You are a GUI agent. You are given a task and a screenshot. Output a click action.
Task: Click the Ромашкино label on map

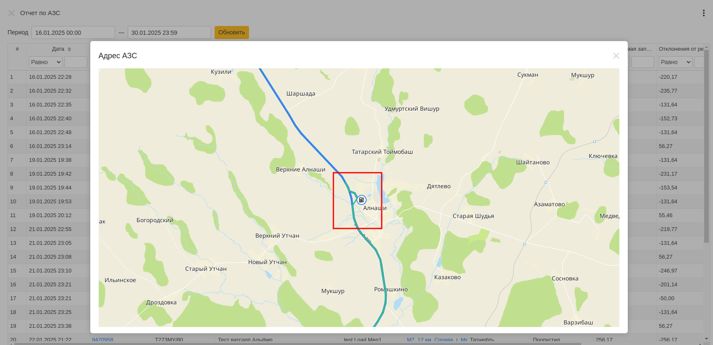pyautogui.click(x=391, y=289)
